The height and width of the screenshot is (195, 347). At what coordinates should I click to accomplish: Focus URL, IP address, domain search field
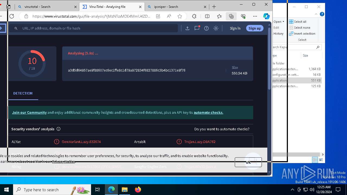pos(94,28)
